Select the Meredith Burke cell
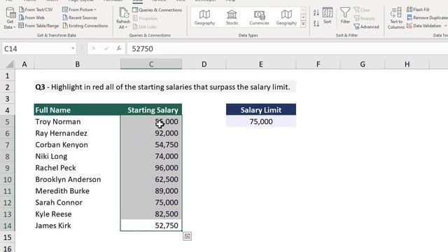The width and height of the screenshot is (448, 252). 77,191
